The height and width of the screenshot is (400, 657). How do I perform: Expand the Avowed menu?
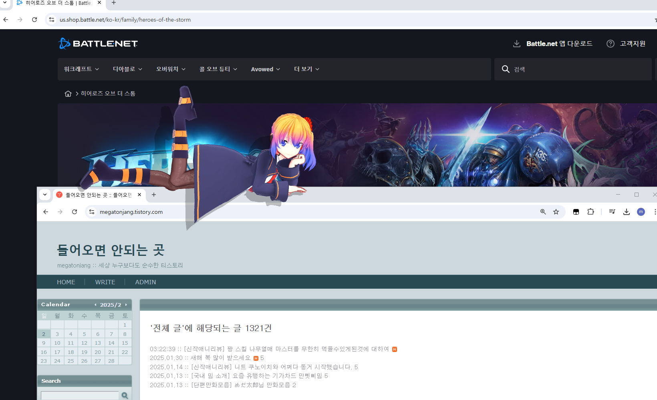click(x=265, y=69)
